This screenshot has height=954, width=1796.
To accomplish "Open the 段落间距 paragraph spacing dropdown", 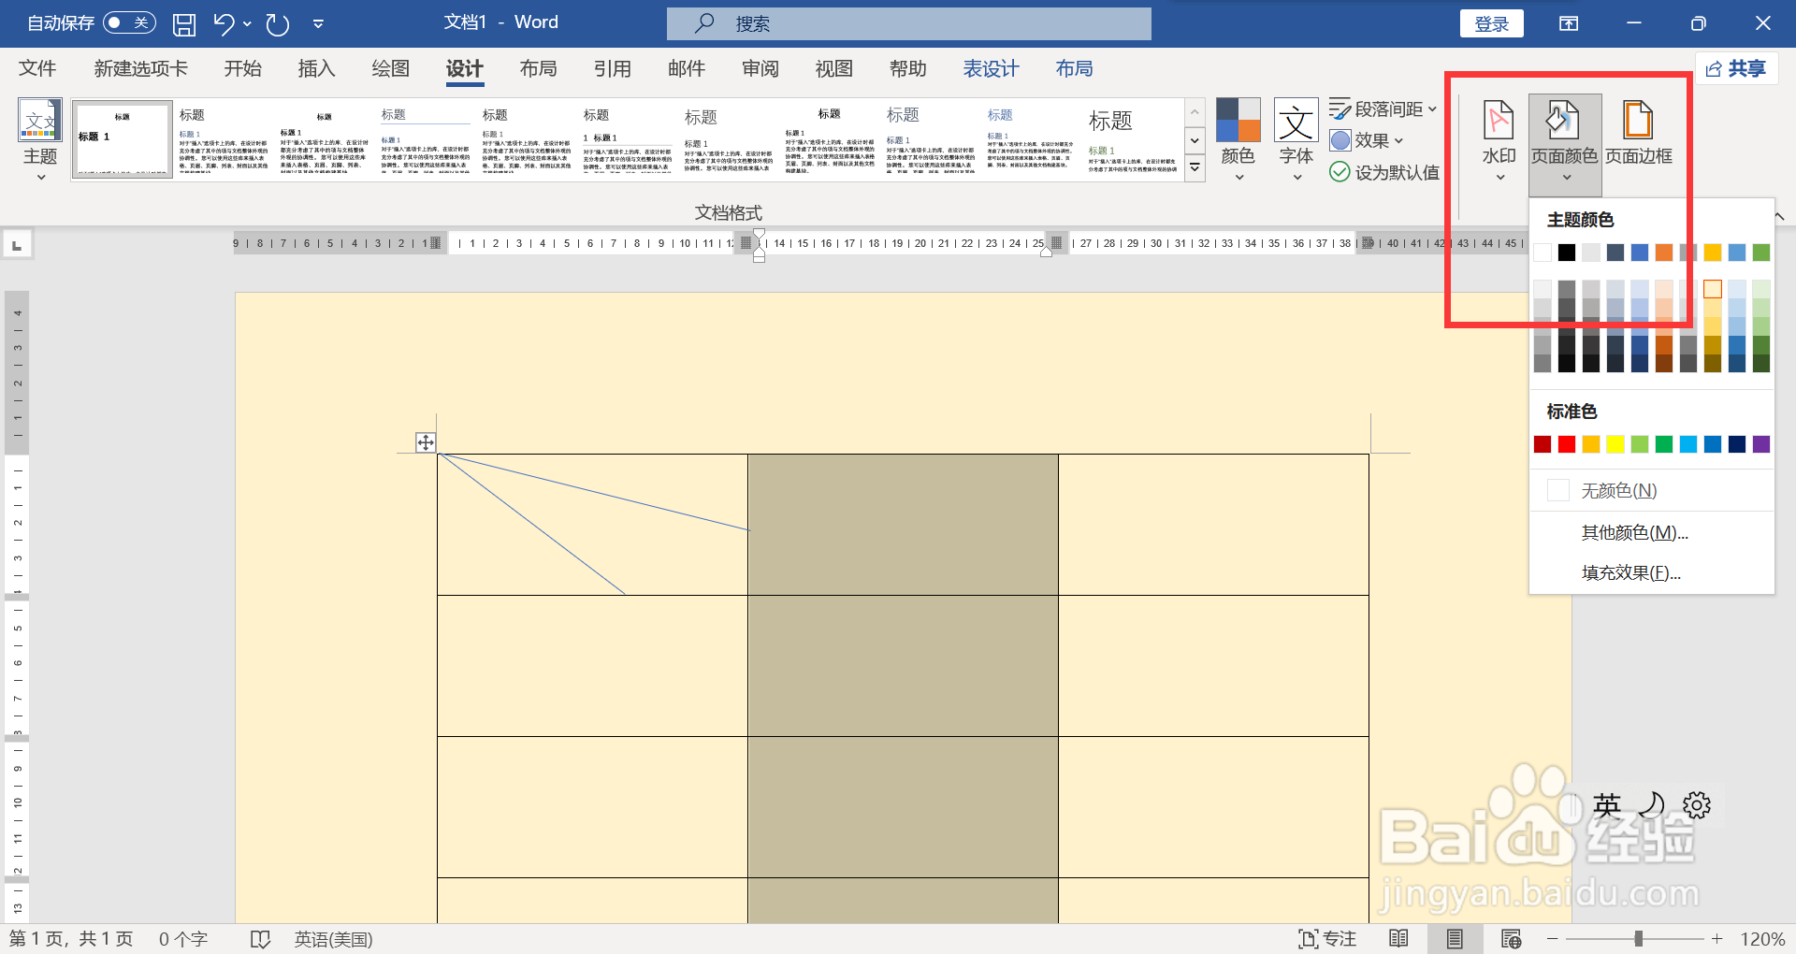I will [x=1383, y=109].
